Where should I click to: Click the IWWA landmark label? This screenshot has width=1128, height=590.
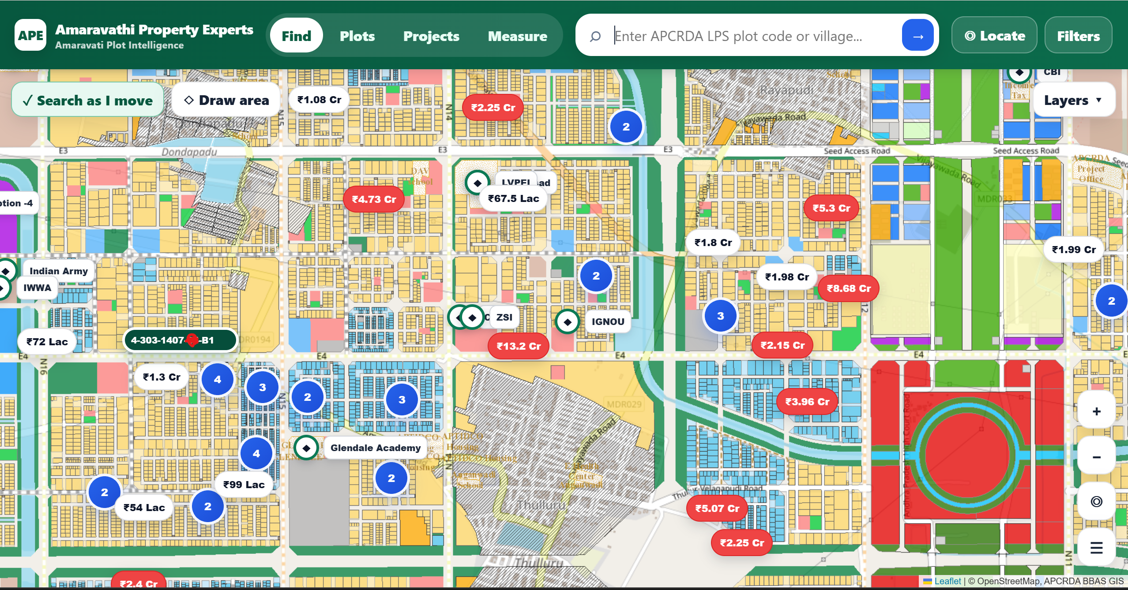37,288
